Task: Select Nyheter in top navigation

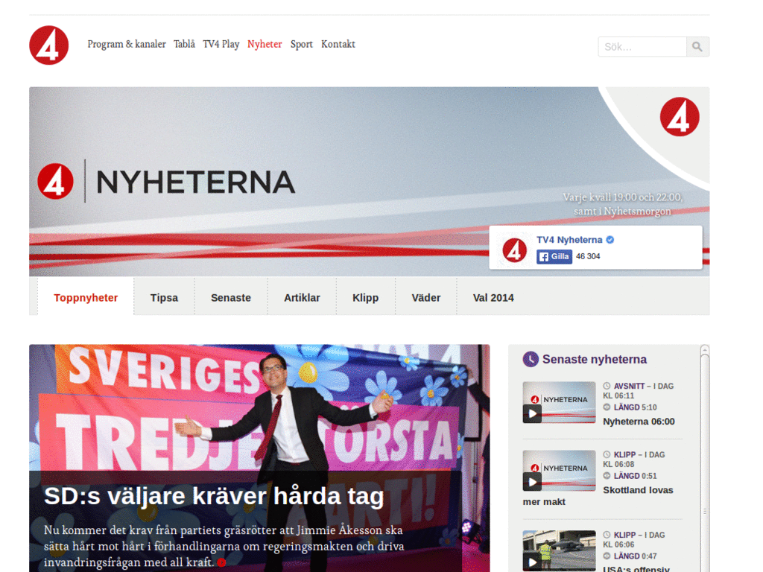Action: point(265,44)
